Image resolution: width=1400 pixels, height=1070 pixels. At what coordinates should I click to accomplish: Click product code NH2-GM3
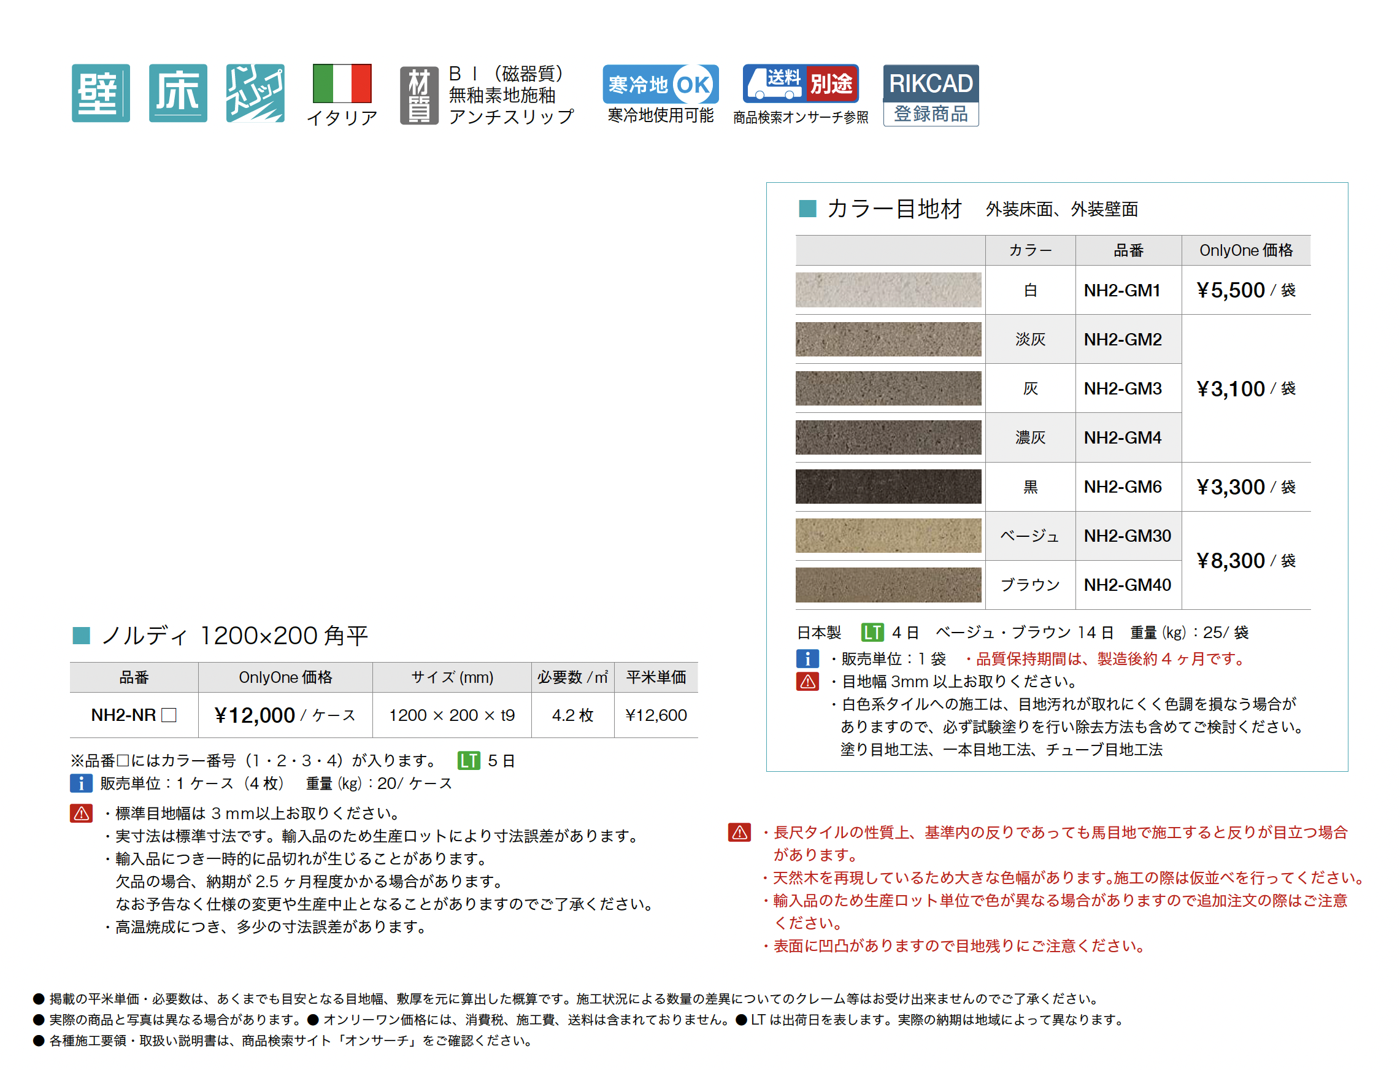point(1122,388)
